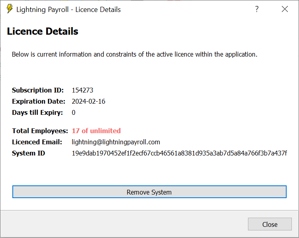299x238 pixels.
Task: Click the Days till Expiry value 0
Action: tap(73, 112)
